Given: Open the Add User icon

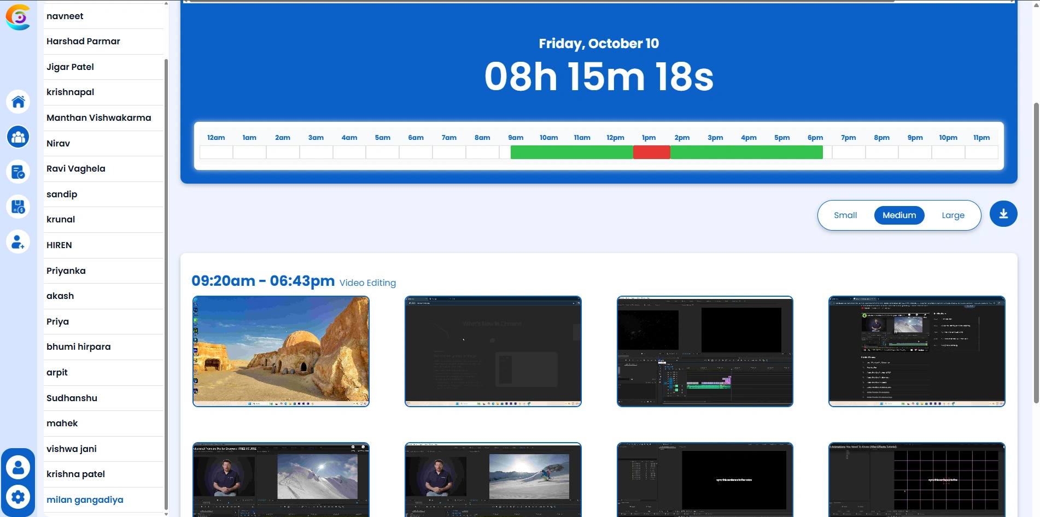Looking at the screenshot, I should [18, 242].
